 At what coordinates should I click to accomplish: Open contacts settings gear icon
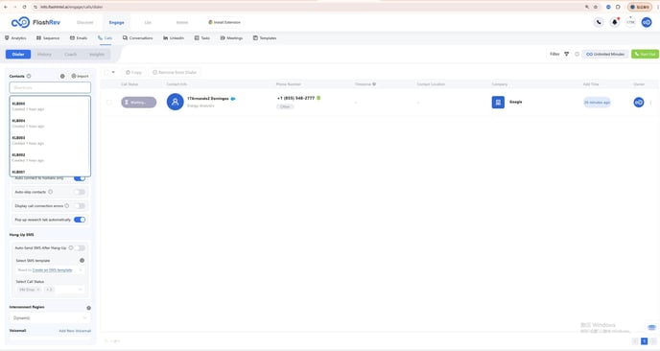point(62,76)
